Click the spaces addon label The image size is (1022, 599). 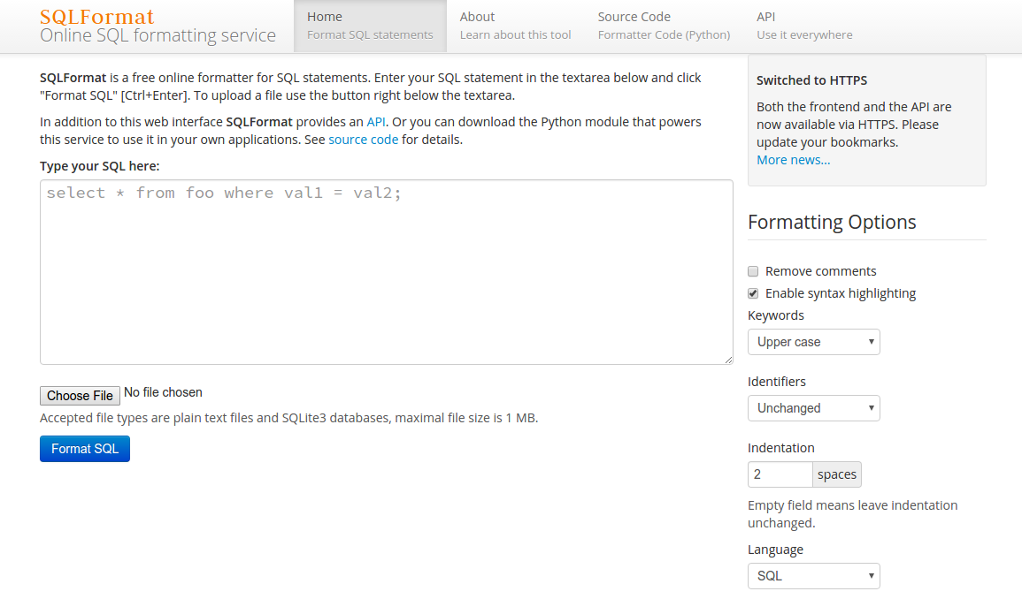837,474
